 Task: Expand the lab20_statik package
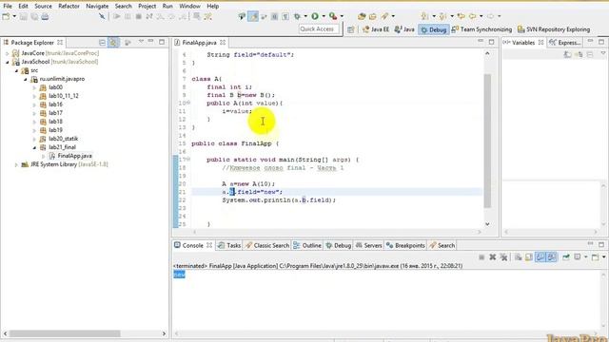coord(34,139)
